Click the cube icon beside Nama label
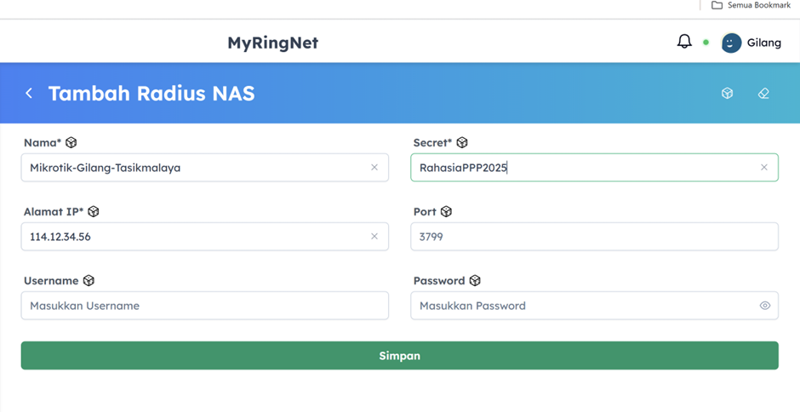Viewport: 800px width, 412px height. [71, 143]
